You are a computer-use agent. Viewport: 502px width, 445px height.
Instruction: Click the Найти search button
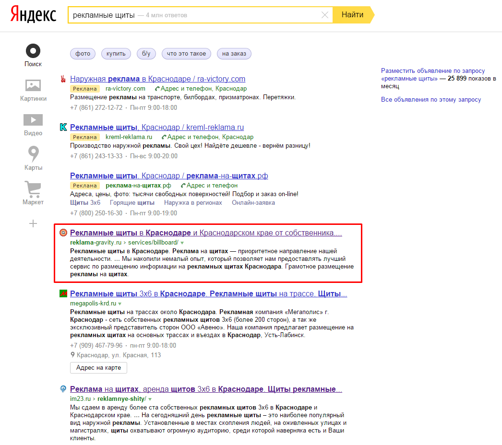353,15
